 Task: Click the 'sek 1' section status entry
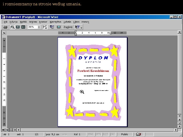(x=20, y=134)
